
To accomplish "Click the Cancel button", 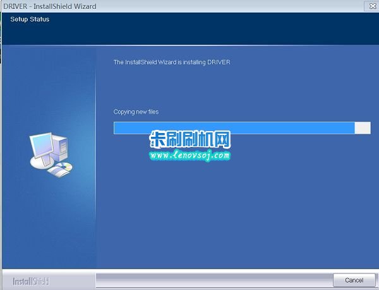I will coord(354,280).
